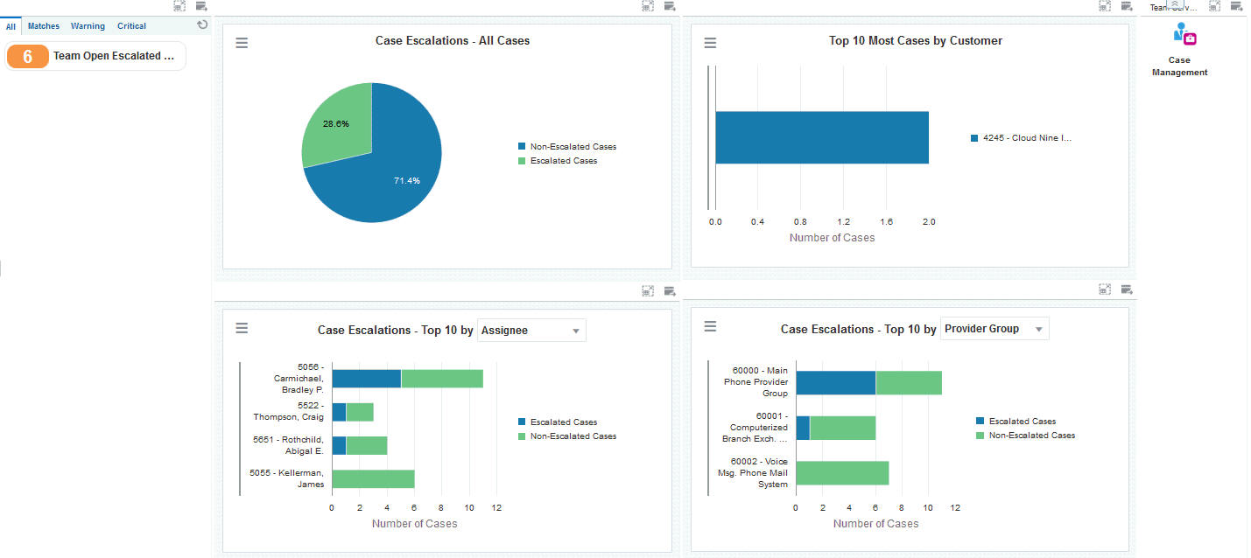Refresh the watchlist alerts panel
This screenshot has height=558, width=1251.
(x=202, y=25)
